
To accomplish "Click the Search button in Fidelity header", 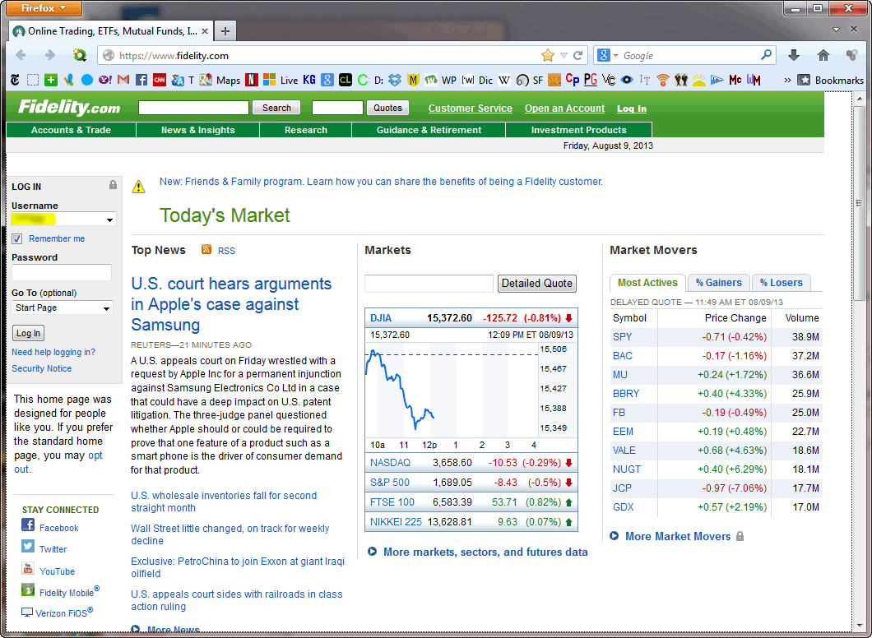I will pos(276,108).
